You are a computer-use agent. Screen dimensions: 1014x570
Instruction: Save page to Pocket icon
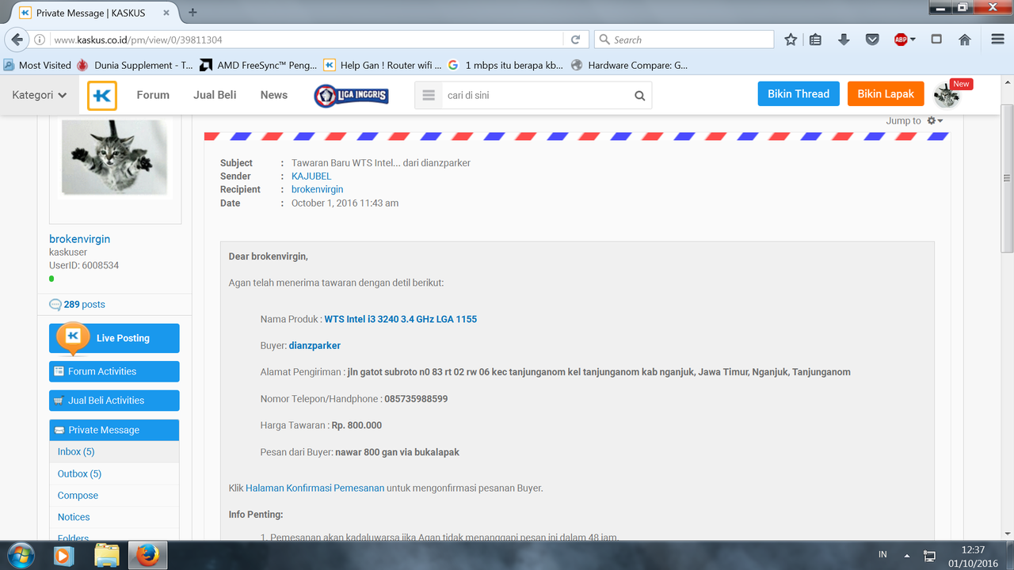click(x=872, y=40)
